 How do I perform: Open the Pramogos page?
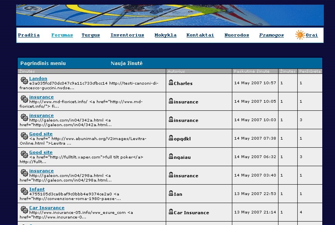click(271, 35)
